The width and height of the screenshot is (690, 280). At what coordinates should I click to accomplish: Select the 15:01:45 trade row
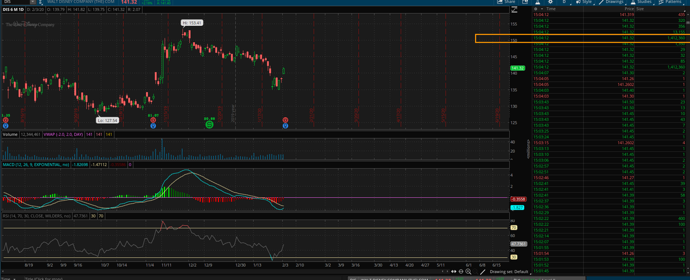coord(609,271)
